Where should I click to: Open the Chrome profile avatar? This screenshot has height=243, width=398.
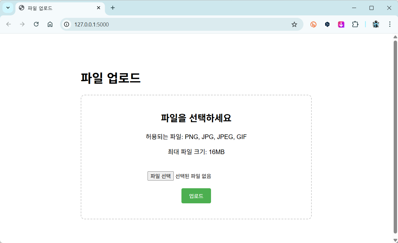click(x=376, y=24)
